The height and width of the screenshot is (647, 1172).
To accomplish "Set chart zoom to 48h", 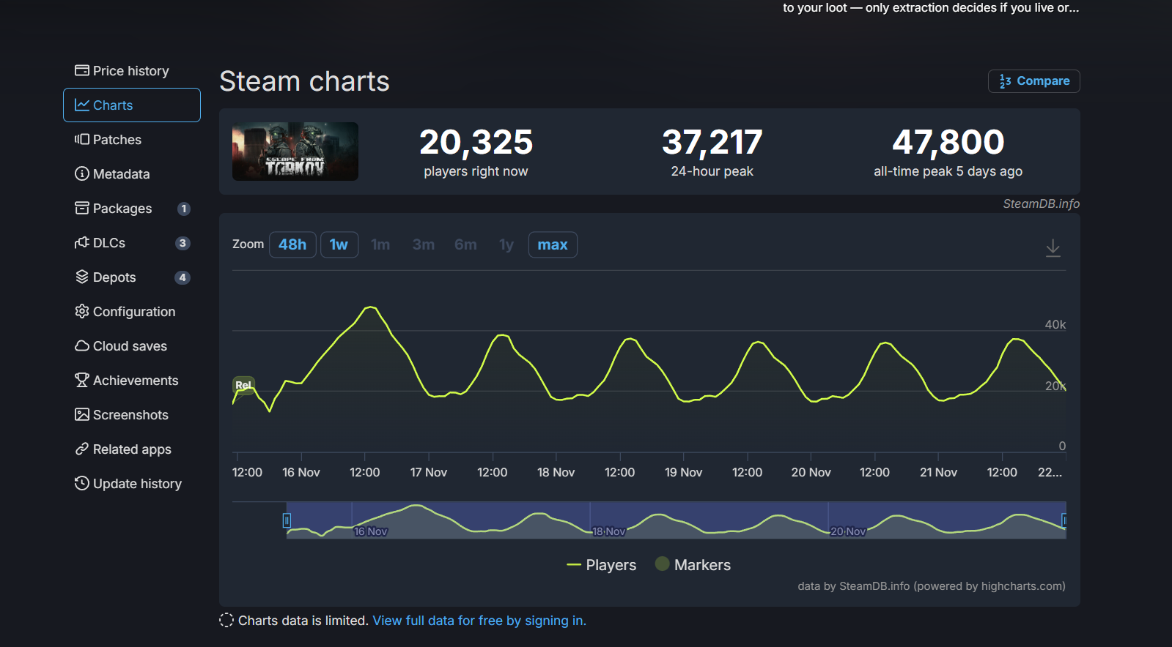I will [x=292, y=244].
